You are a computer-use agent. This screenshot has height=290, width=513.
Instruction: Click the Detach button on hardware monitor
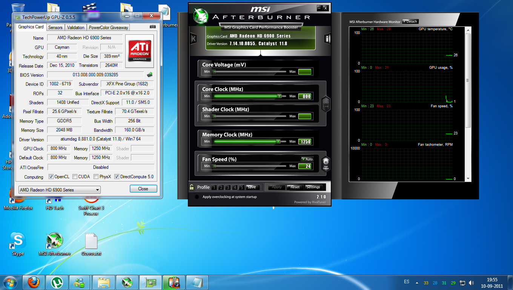coord(410,22)
